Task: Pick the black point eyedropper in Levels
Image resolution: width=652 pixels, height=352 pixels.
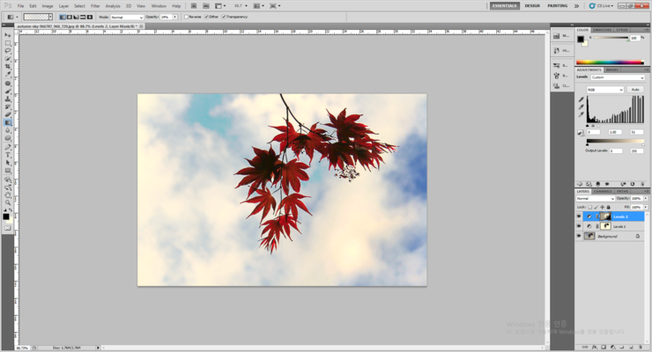Action: click(x=582, y=99)
